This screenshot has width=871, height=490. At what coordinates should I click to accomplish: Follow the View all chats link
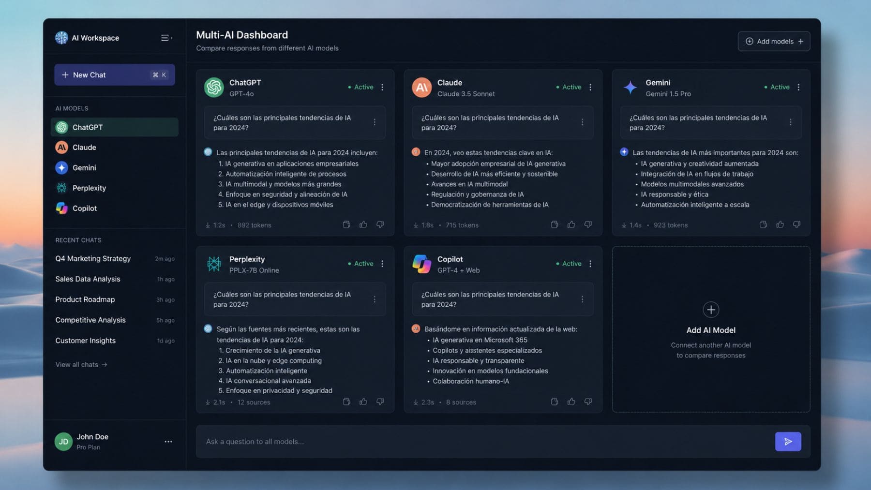point(81,364)
